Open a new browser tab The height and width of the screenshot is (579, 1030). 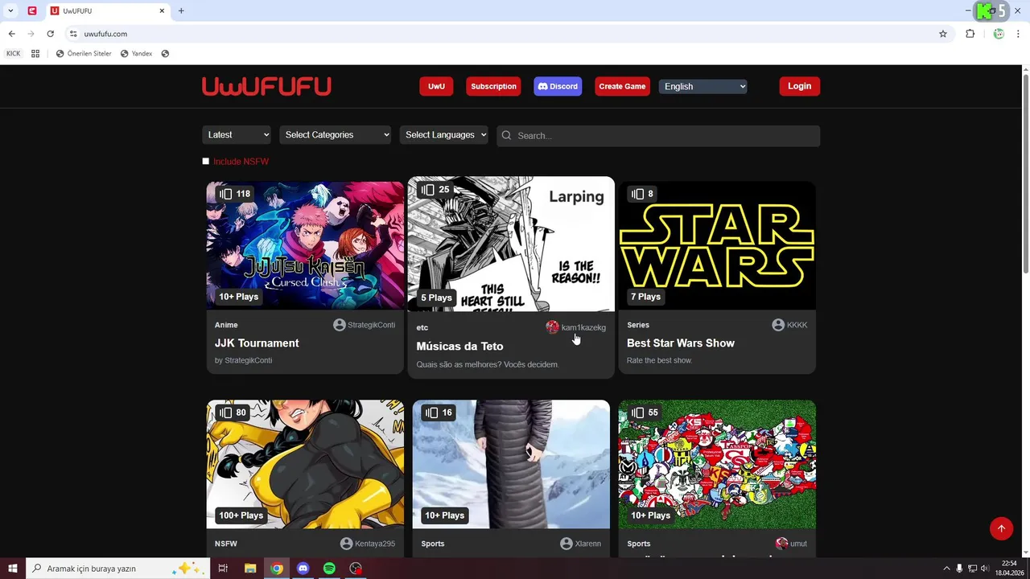pos(181,11)
